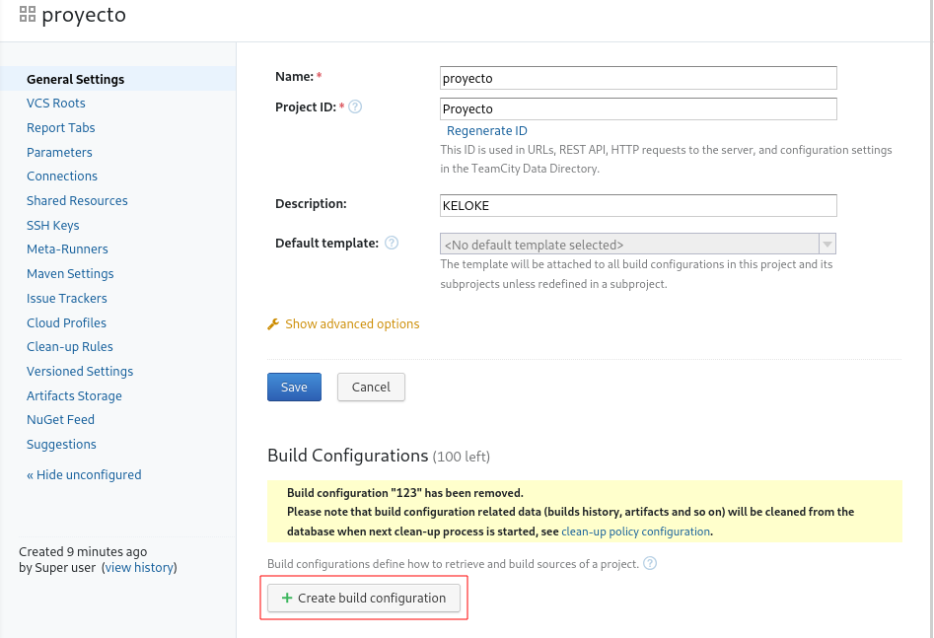Screen dimensions: 934x638
Task: Go to the Report Tabs section
Action: [x=61, y=127]
